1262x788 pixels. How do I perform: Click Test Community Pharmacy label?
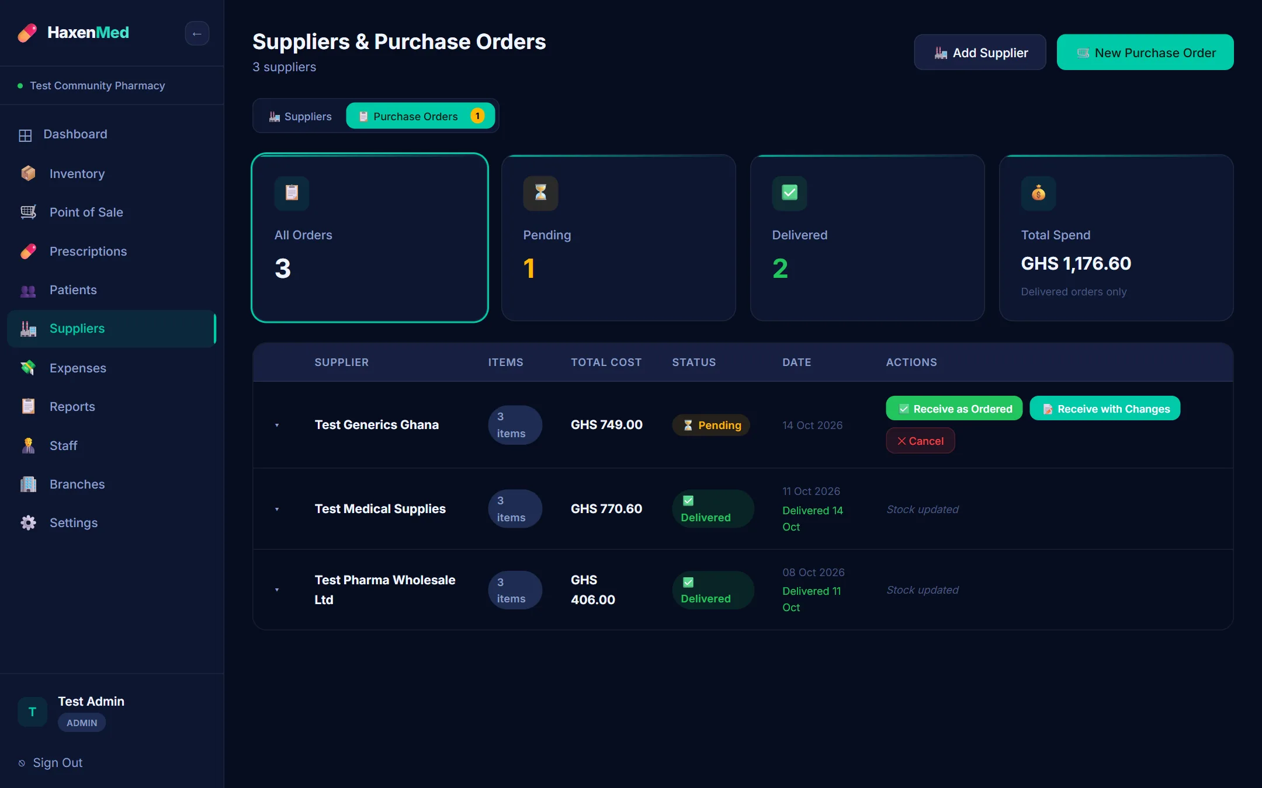coord(98,86)
